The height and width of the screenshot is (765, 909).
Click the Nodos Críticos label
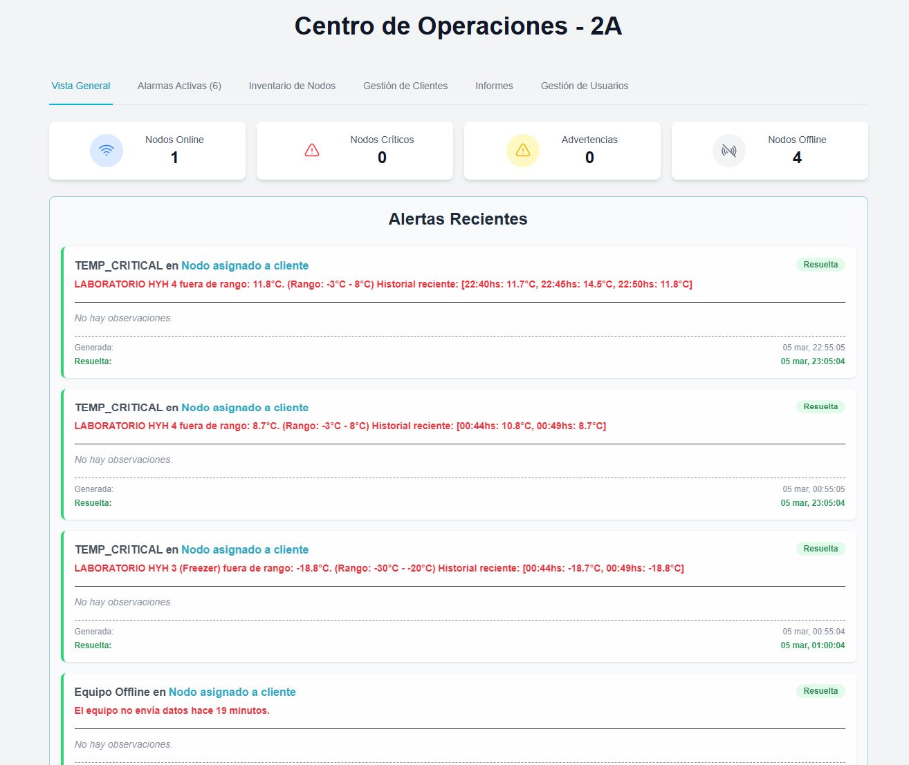[x=382, y=140]
